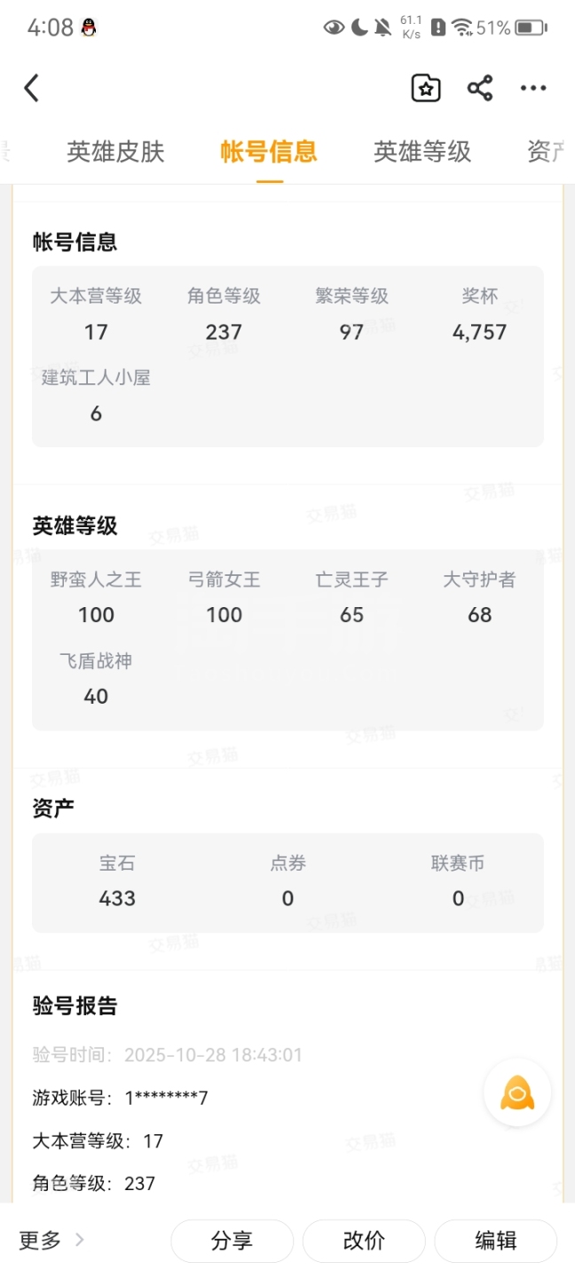Tap the battery icon in status bar

point(531,28)
